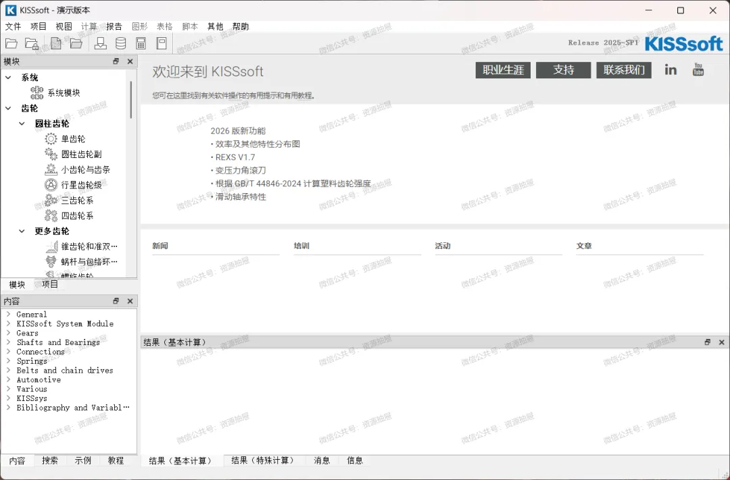Select the 三齿轮系 module icon
This screenshot has height=480, width=730.
pos(51,200)
